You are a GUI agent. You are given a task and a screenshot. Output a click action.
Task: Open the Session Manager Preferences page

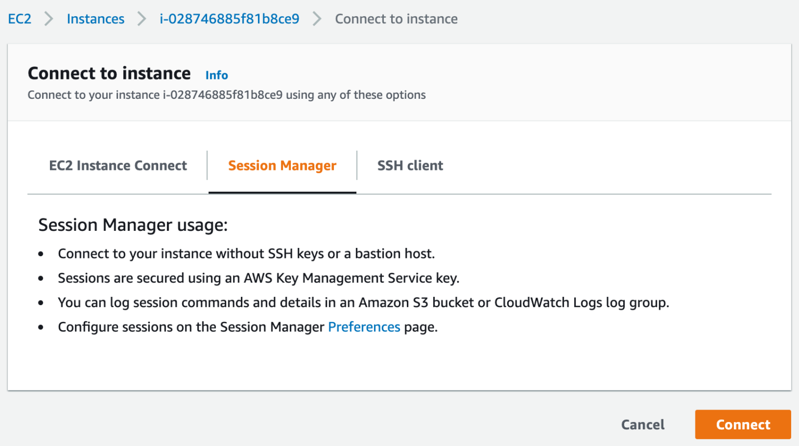pos(364,326)
